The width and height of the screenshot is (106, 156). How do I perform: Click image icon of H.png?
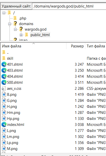pyautogui.click(x=4, y=106)
